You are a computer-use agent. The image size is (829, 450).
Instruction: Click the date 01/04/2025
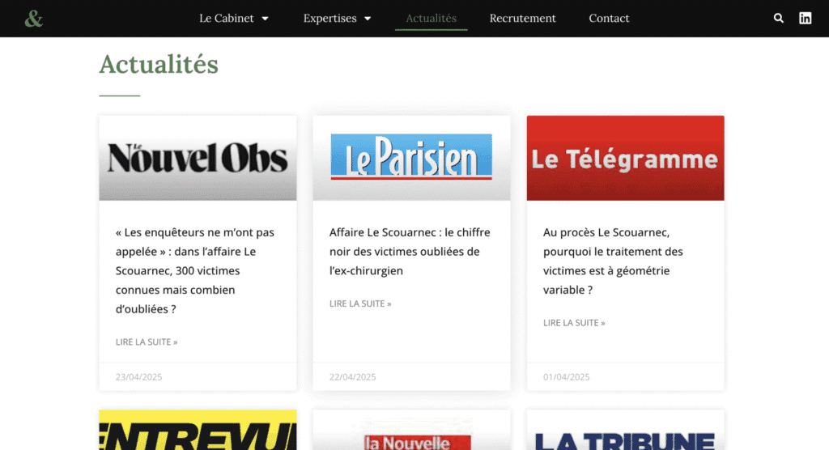(x=566, y=377)
